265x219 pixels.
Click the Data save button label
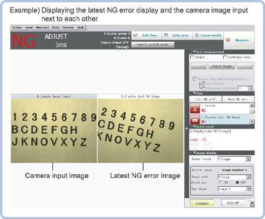click(x=180, y=35)
